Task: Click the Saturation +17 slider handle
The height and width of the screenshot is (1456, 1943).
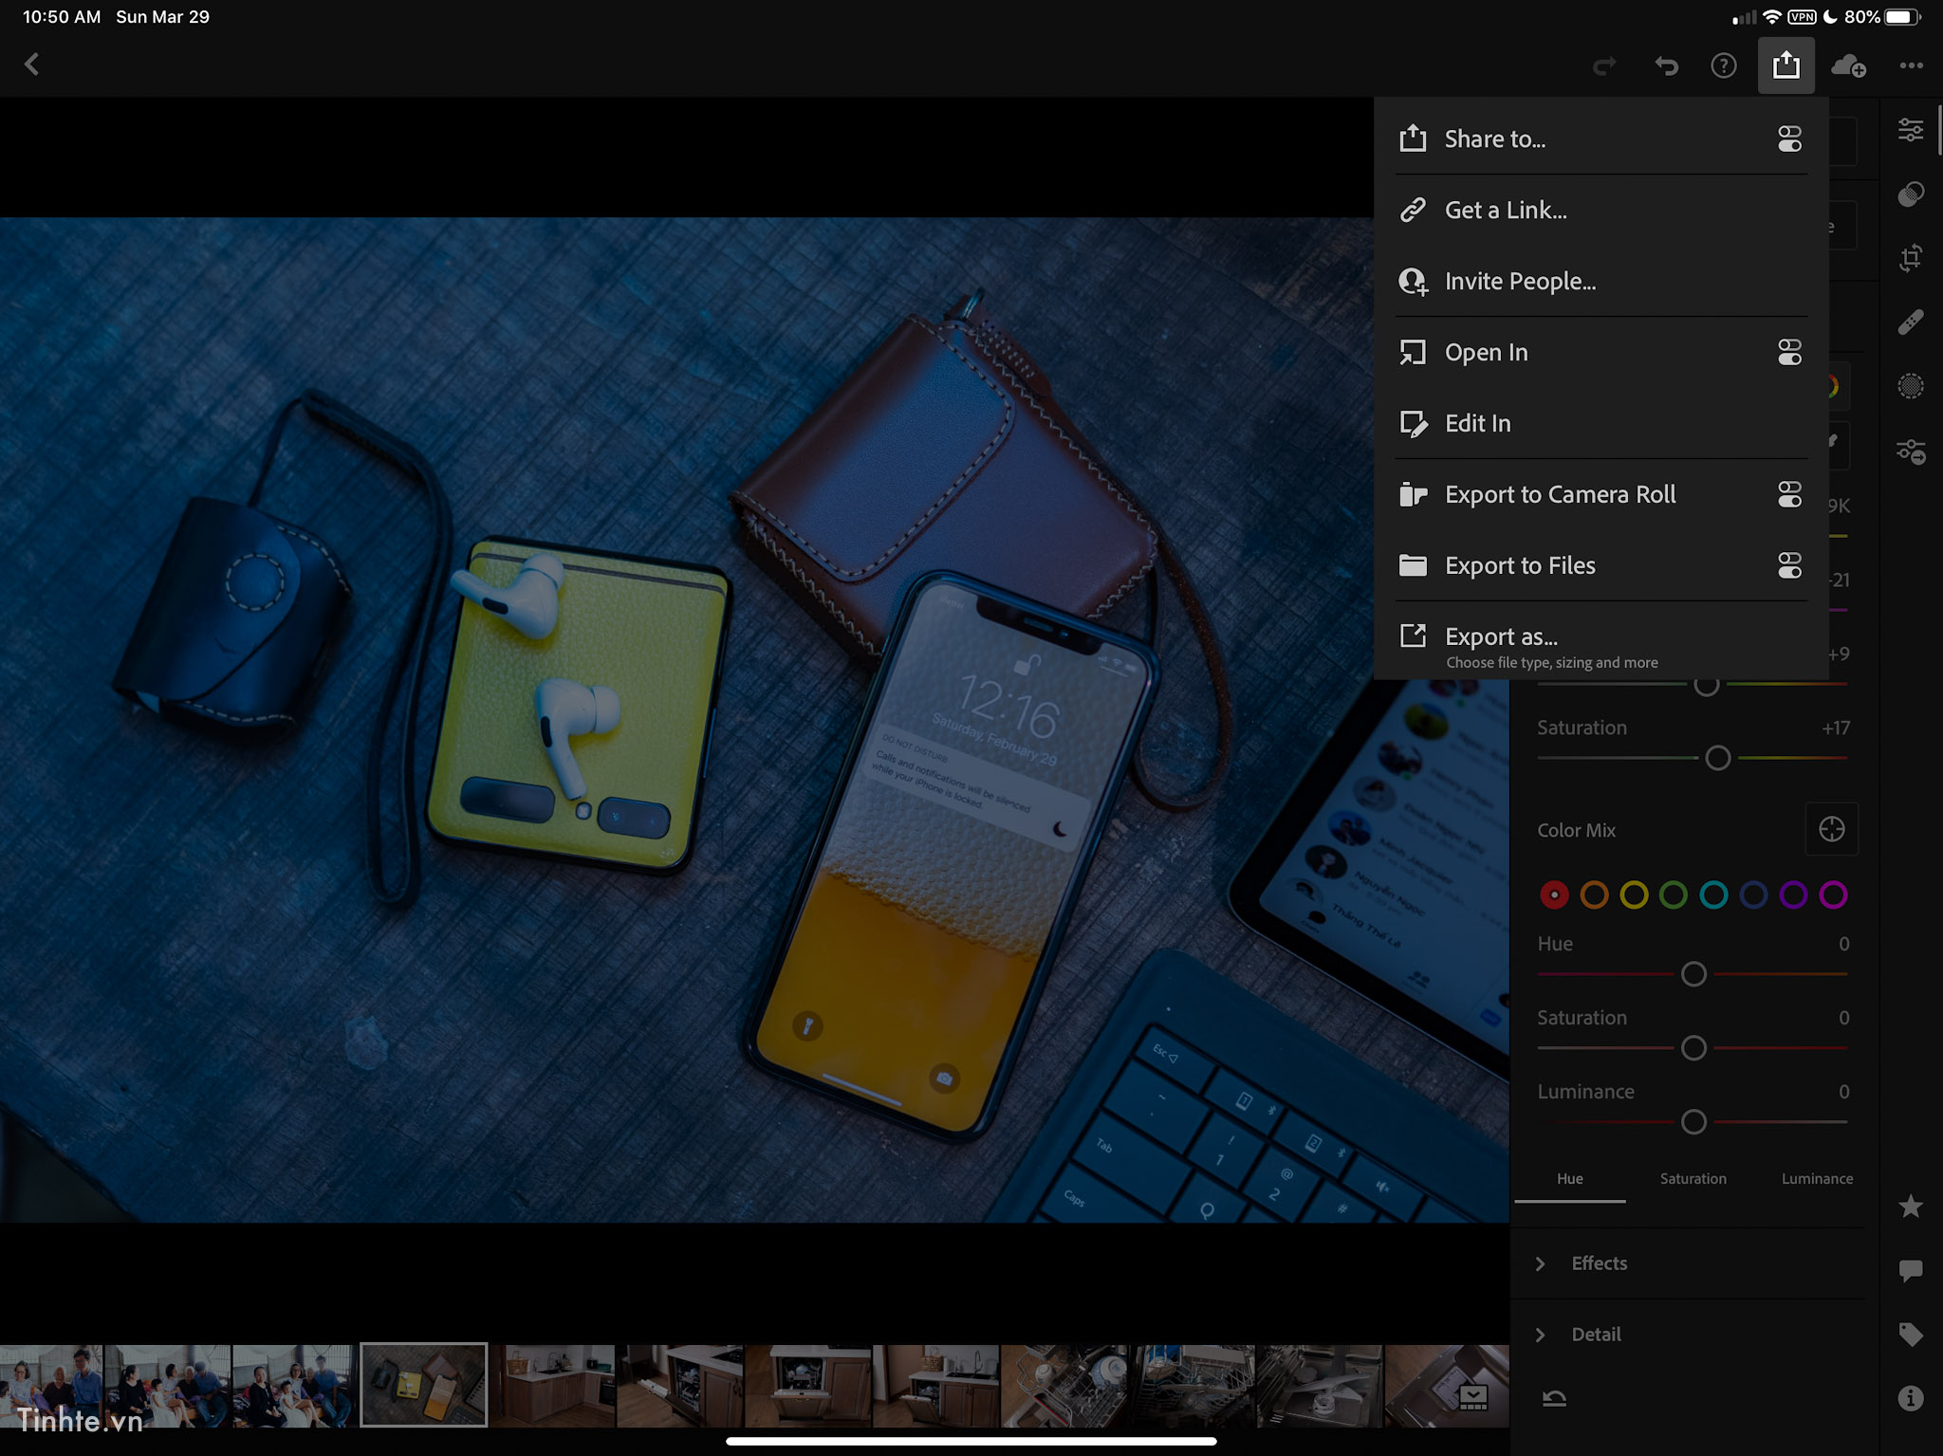Action: point(1718,758)
